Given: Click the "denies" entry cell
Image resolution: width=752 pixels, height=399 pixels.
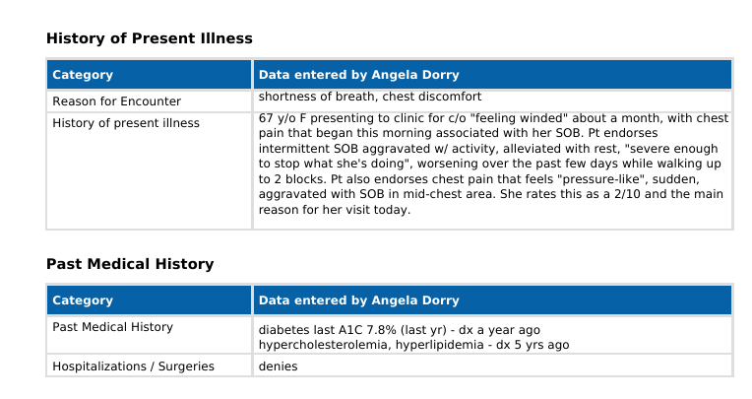Looking at the screenshot, I should [278, 366].
